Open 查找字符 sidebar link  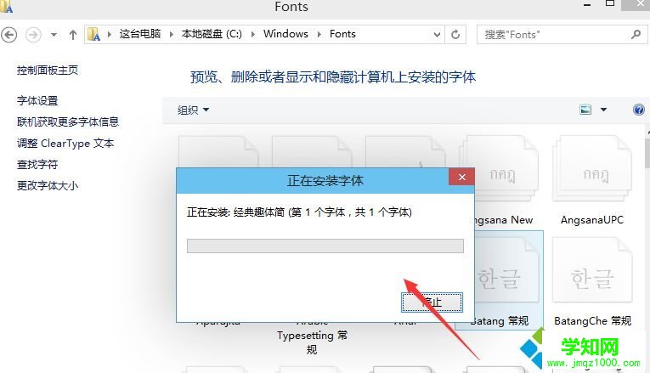point(37,165)
